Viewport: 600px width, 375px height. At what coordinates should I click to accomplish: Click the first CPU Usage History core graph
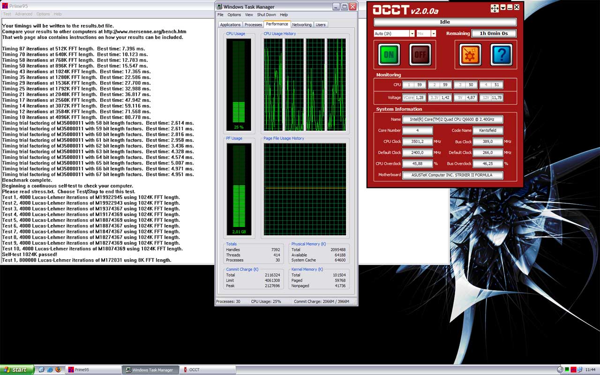tap(273, 84)
